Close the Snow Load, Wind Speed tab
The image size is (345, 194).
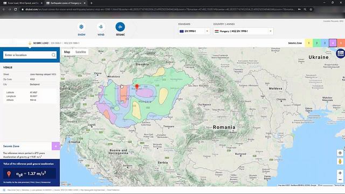[42, 3]
